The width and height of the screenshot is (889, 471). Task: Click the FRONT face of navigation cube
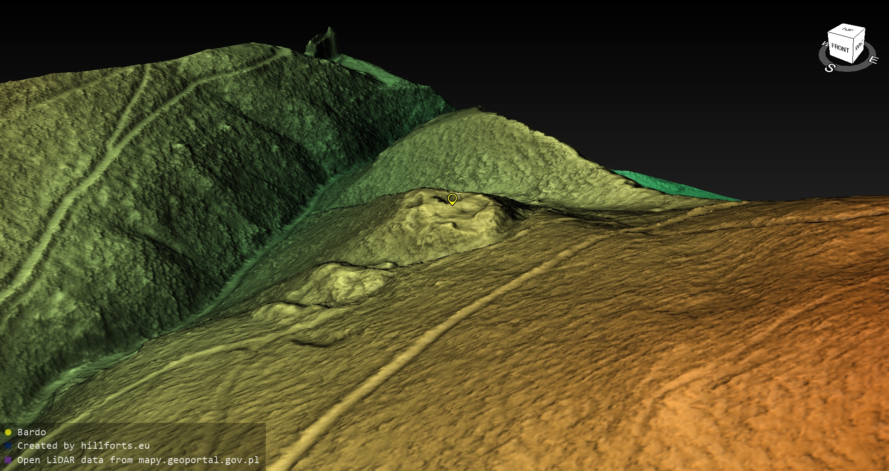(x=839, y=48)
